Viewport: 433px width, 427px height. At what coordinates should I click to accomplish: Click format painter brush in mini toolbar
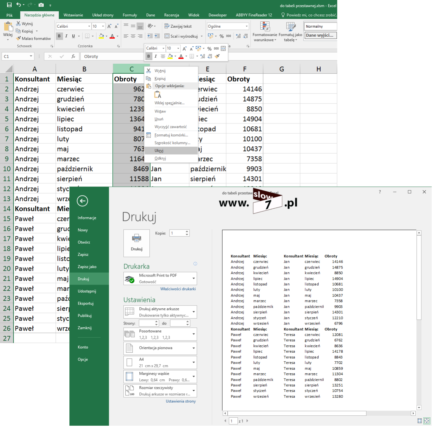click(217, 56)
